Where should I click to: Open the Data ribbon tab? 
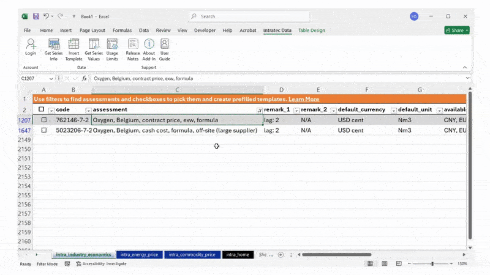144,30
